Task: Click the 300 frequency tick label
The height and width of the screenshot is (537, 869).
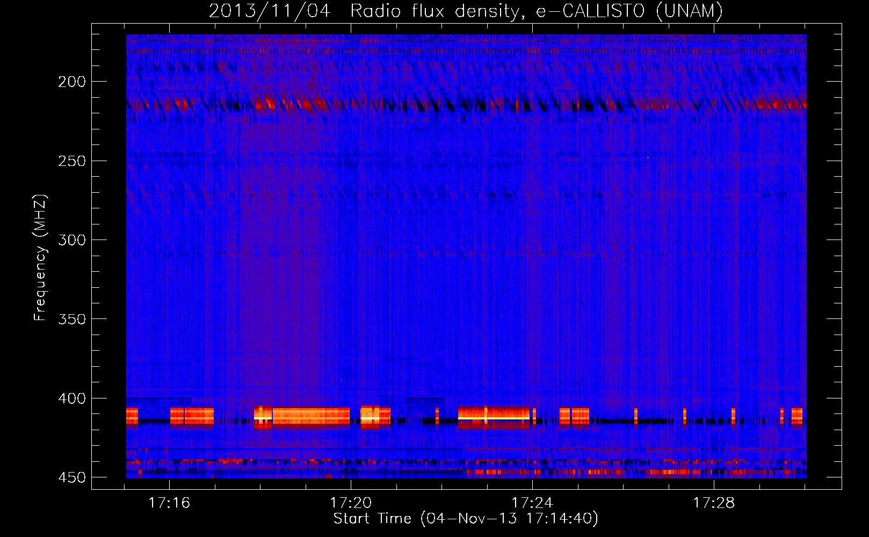Action: coord(72,240)
